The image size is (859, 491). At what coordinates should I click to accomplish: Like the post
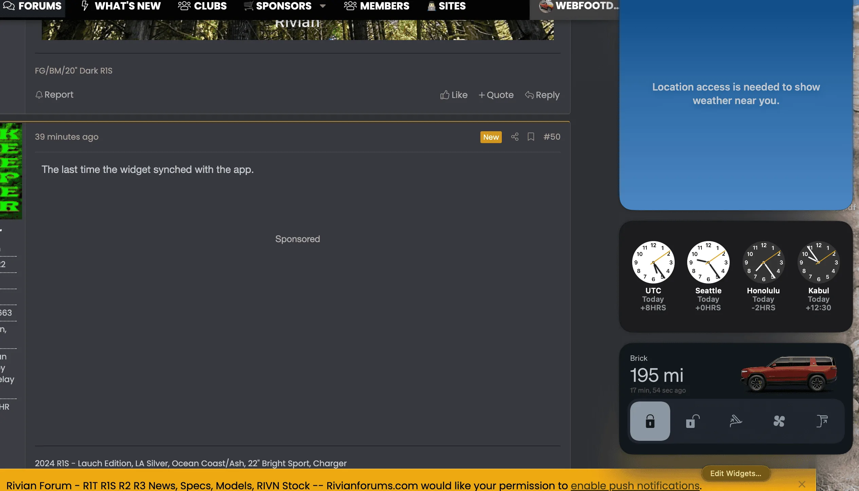pos(454,95)
